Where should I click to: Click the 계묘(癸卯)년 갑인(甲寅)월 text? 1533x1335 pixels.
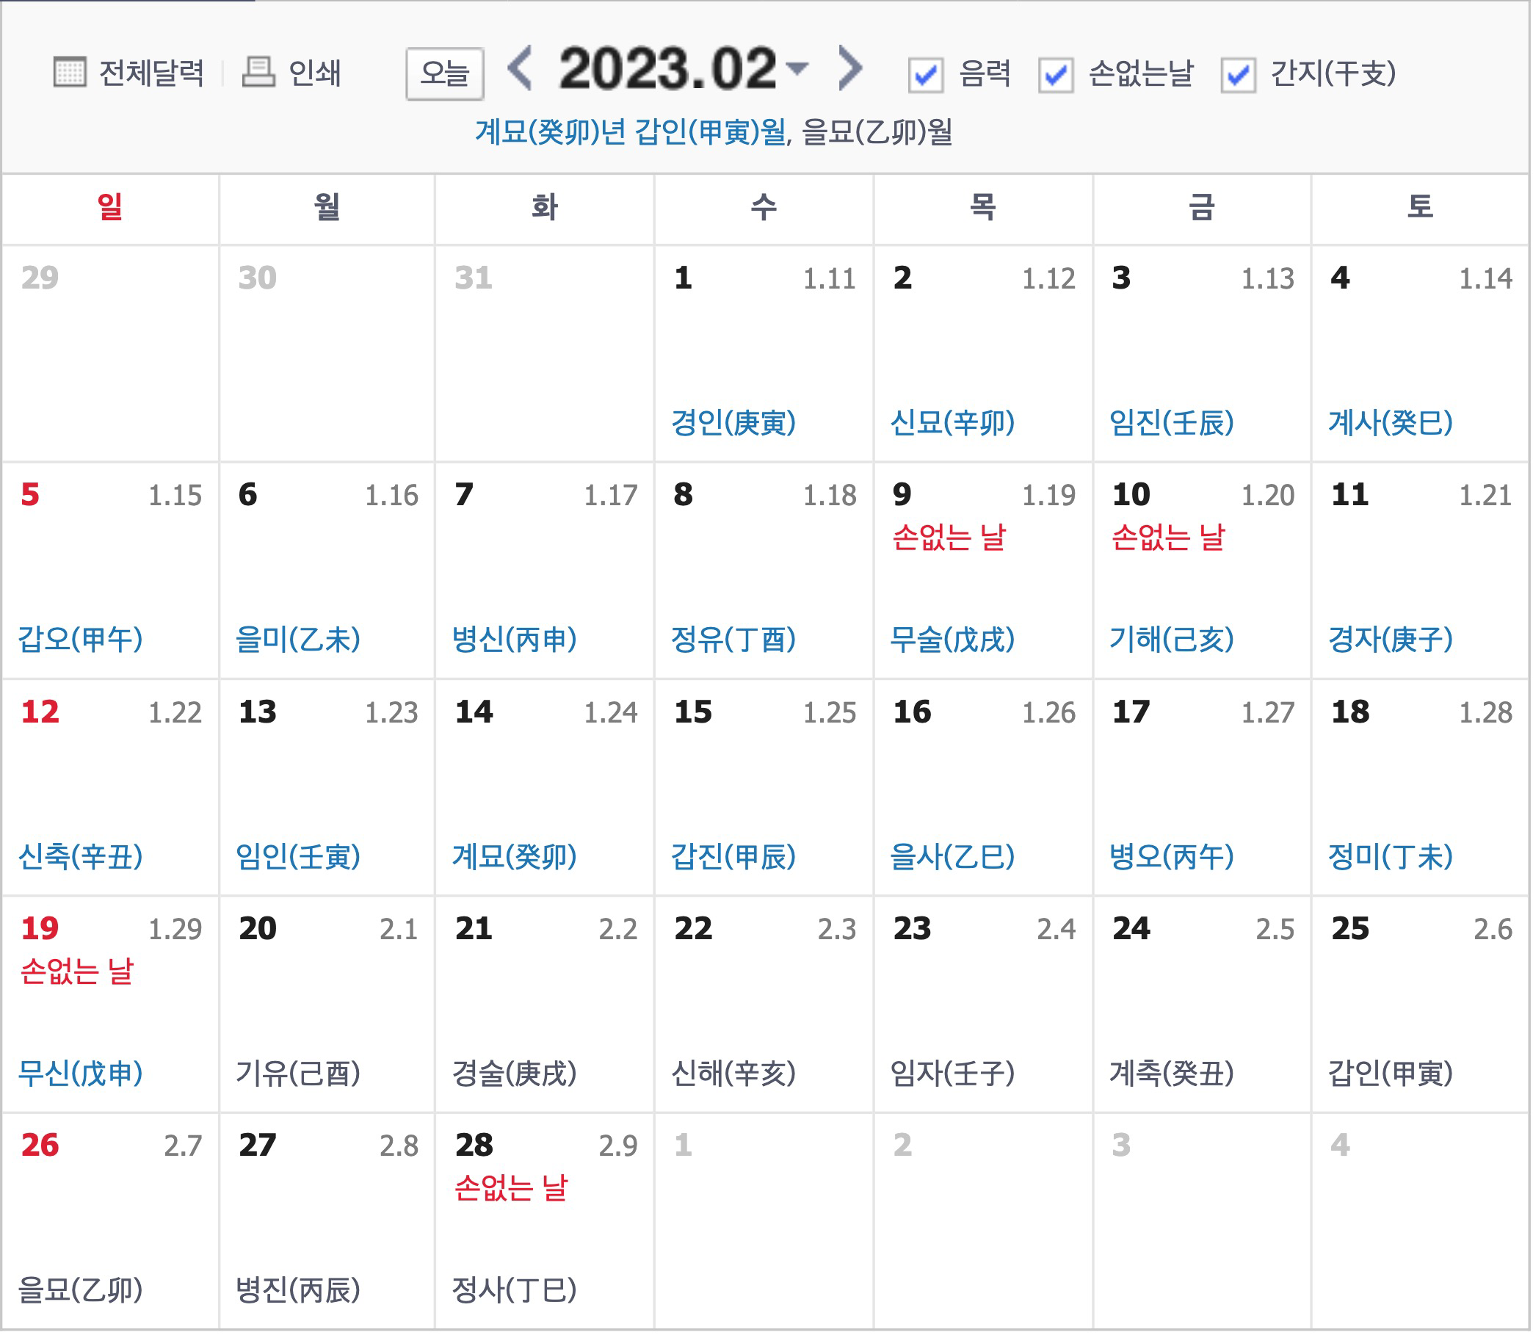pyautogui.click(x=631, y=133)
